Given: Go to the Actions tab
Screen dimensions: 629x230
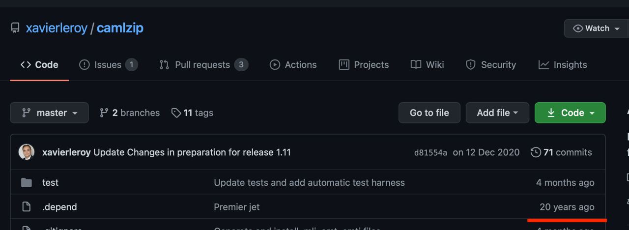Looking at the screenshot, I should (x=293, y=64).
